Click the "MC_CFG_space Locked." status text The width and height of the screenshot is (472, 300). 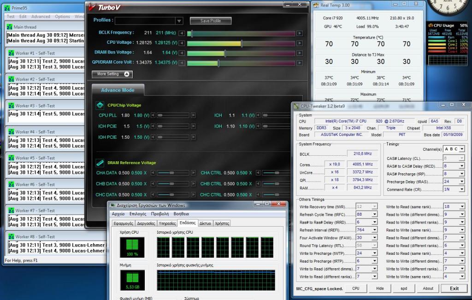click(319, 288)
